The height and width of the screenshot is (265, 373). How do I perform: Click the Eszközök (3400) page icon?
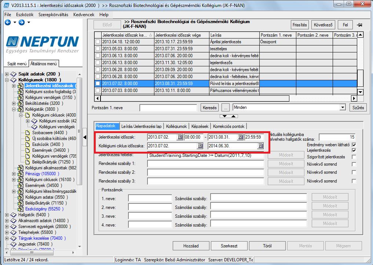(x=28, y=144)
